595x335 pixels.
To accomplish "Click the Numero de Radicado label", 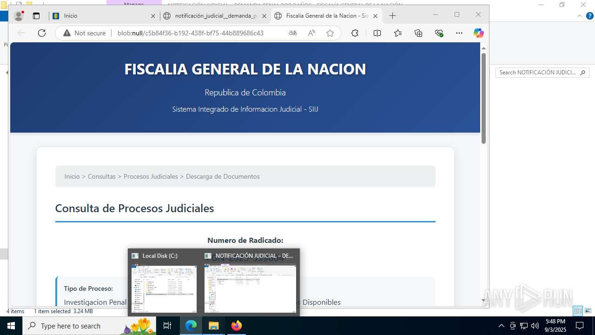I will [245, 240].
